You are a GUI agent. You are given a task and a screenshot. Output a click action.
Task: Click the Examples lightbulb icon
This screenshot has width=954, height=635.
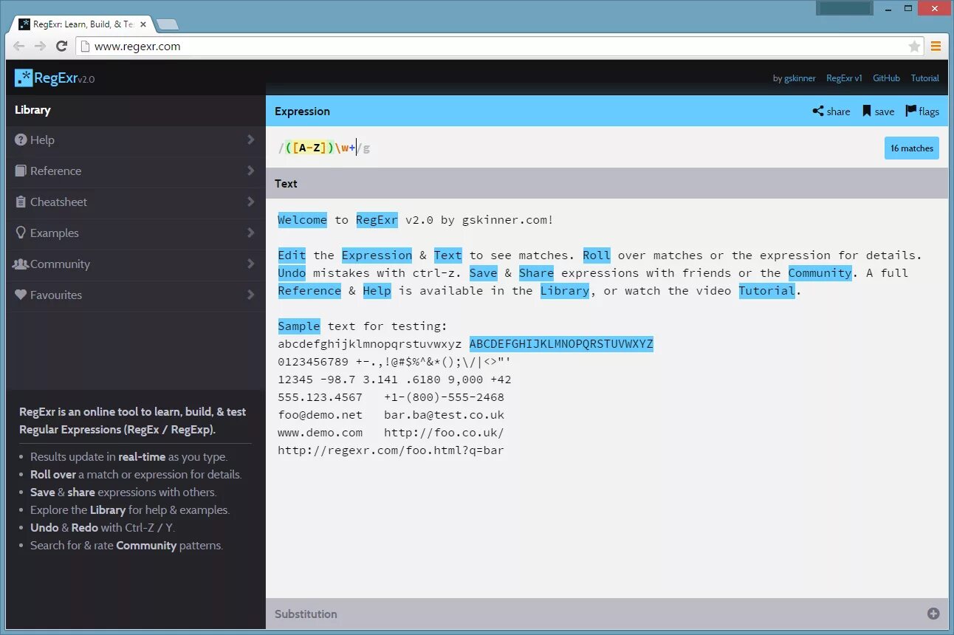(22, 233)
